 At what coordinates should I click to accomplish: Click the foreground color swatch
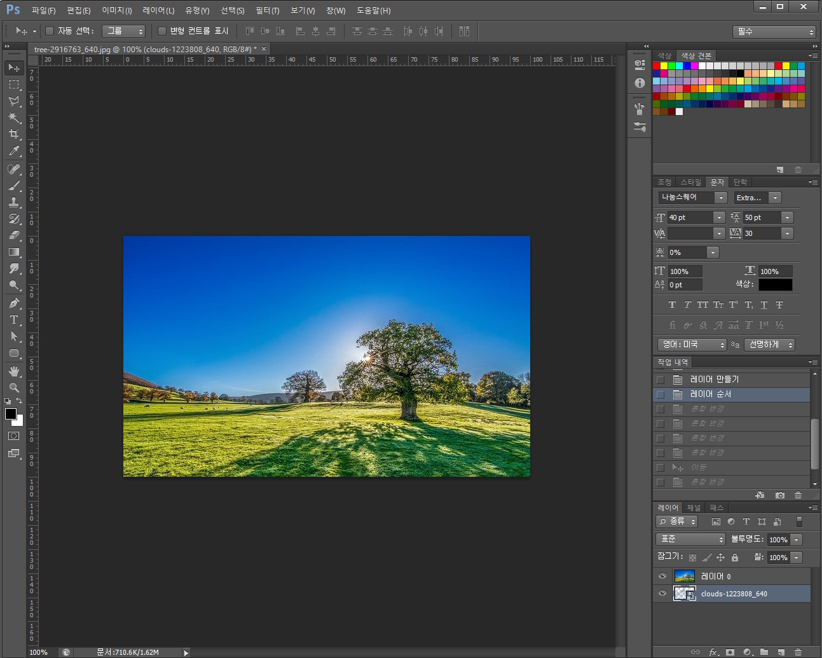10,414
